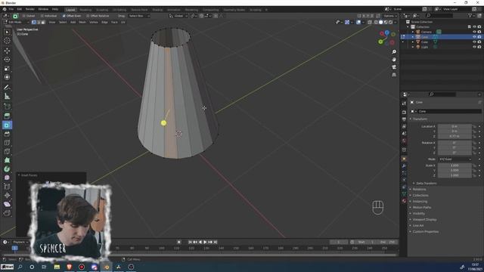Screen dimensions: 484x272
Task: Select the Shear tool
Action: (7, 204)
